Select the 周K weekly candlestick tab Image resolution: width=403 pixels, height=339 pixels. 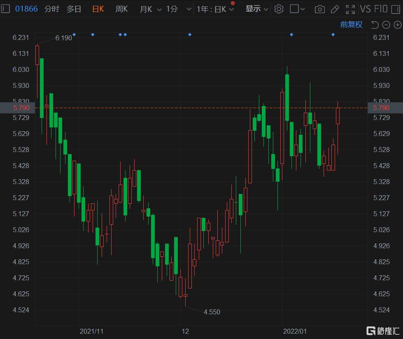(121, 9)
